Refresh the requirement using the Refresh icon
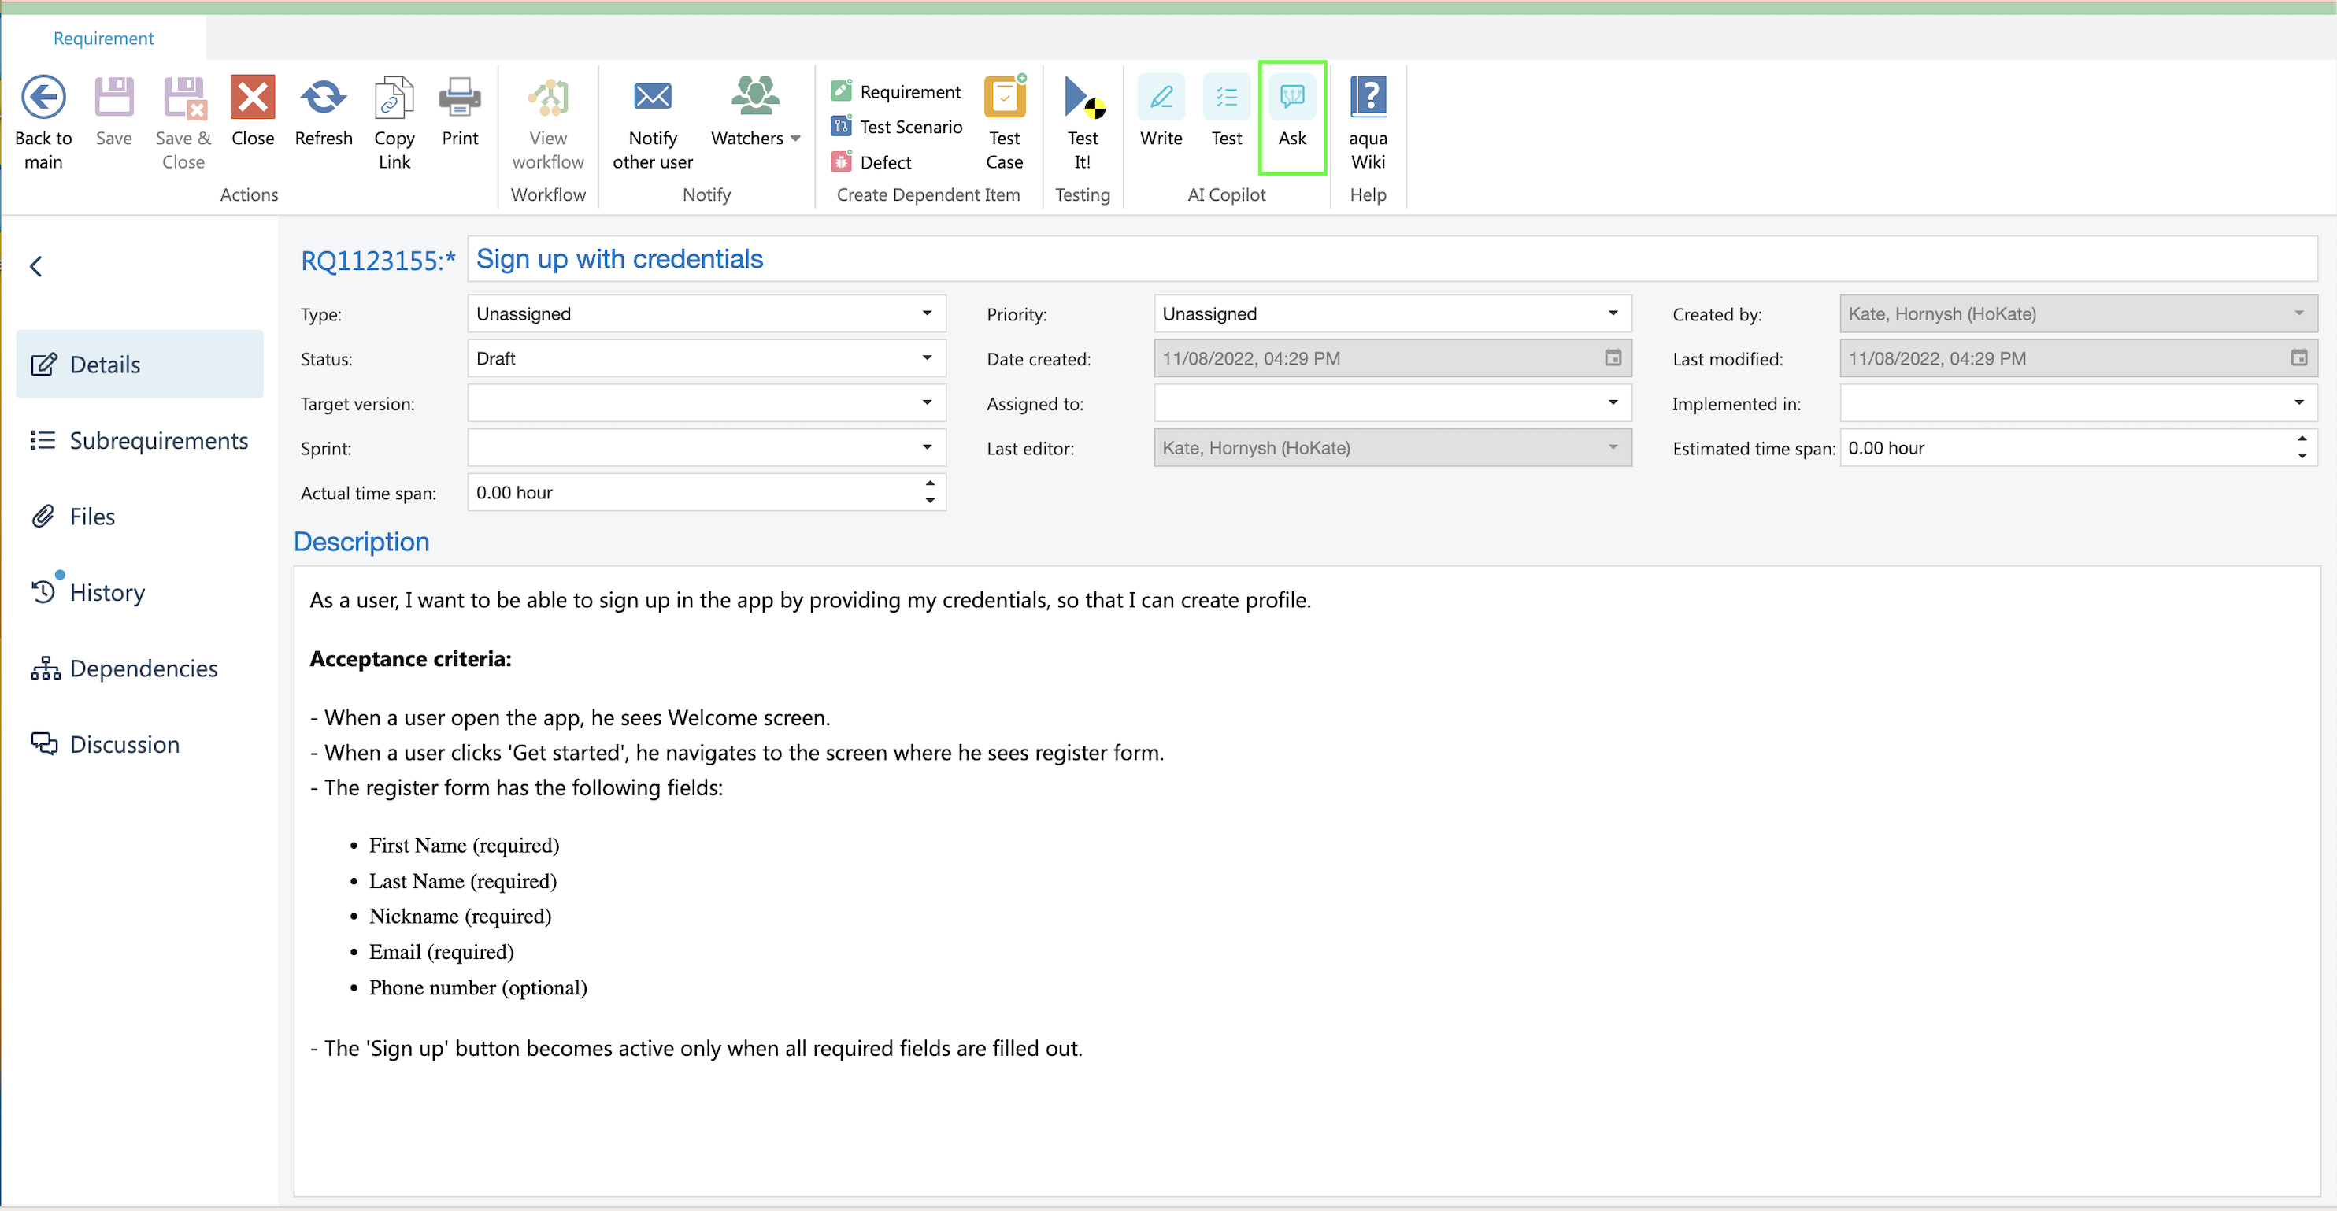This screenshot has height=1211, width=2337. [323, 97]
